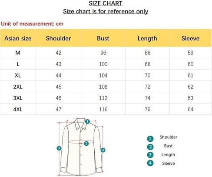The height and width of the screenshot is (177, 212).
Task: Select the 4XL size row label
Action: (18, 109)
